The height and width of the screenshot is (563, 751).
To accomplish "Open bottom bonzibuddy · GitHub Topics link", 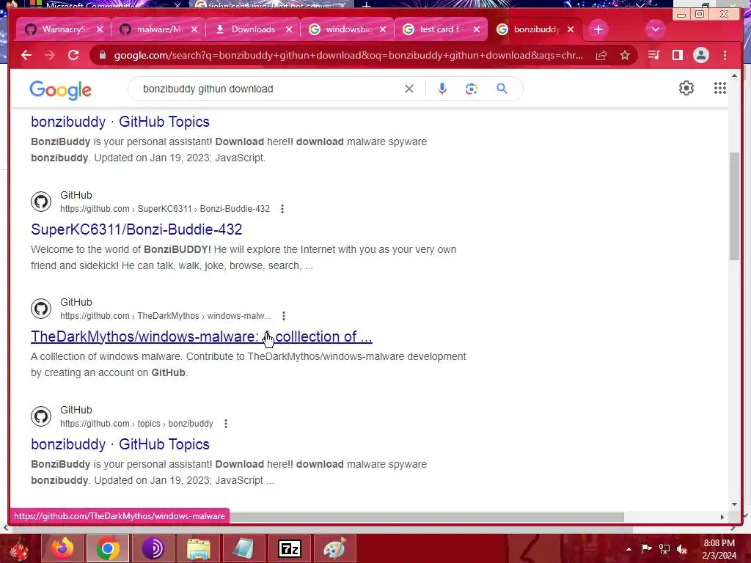I will pos(120,444).
